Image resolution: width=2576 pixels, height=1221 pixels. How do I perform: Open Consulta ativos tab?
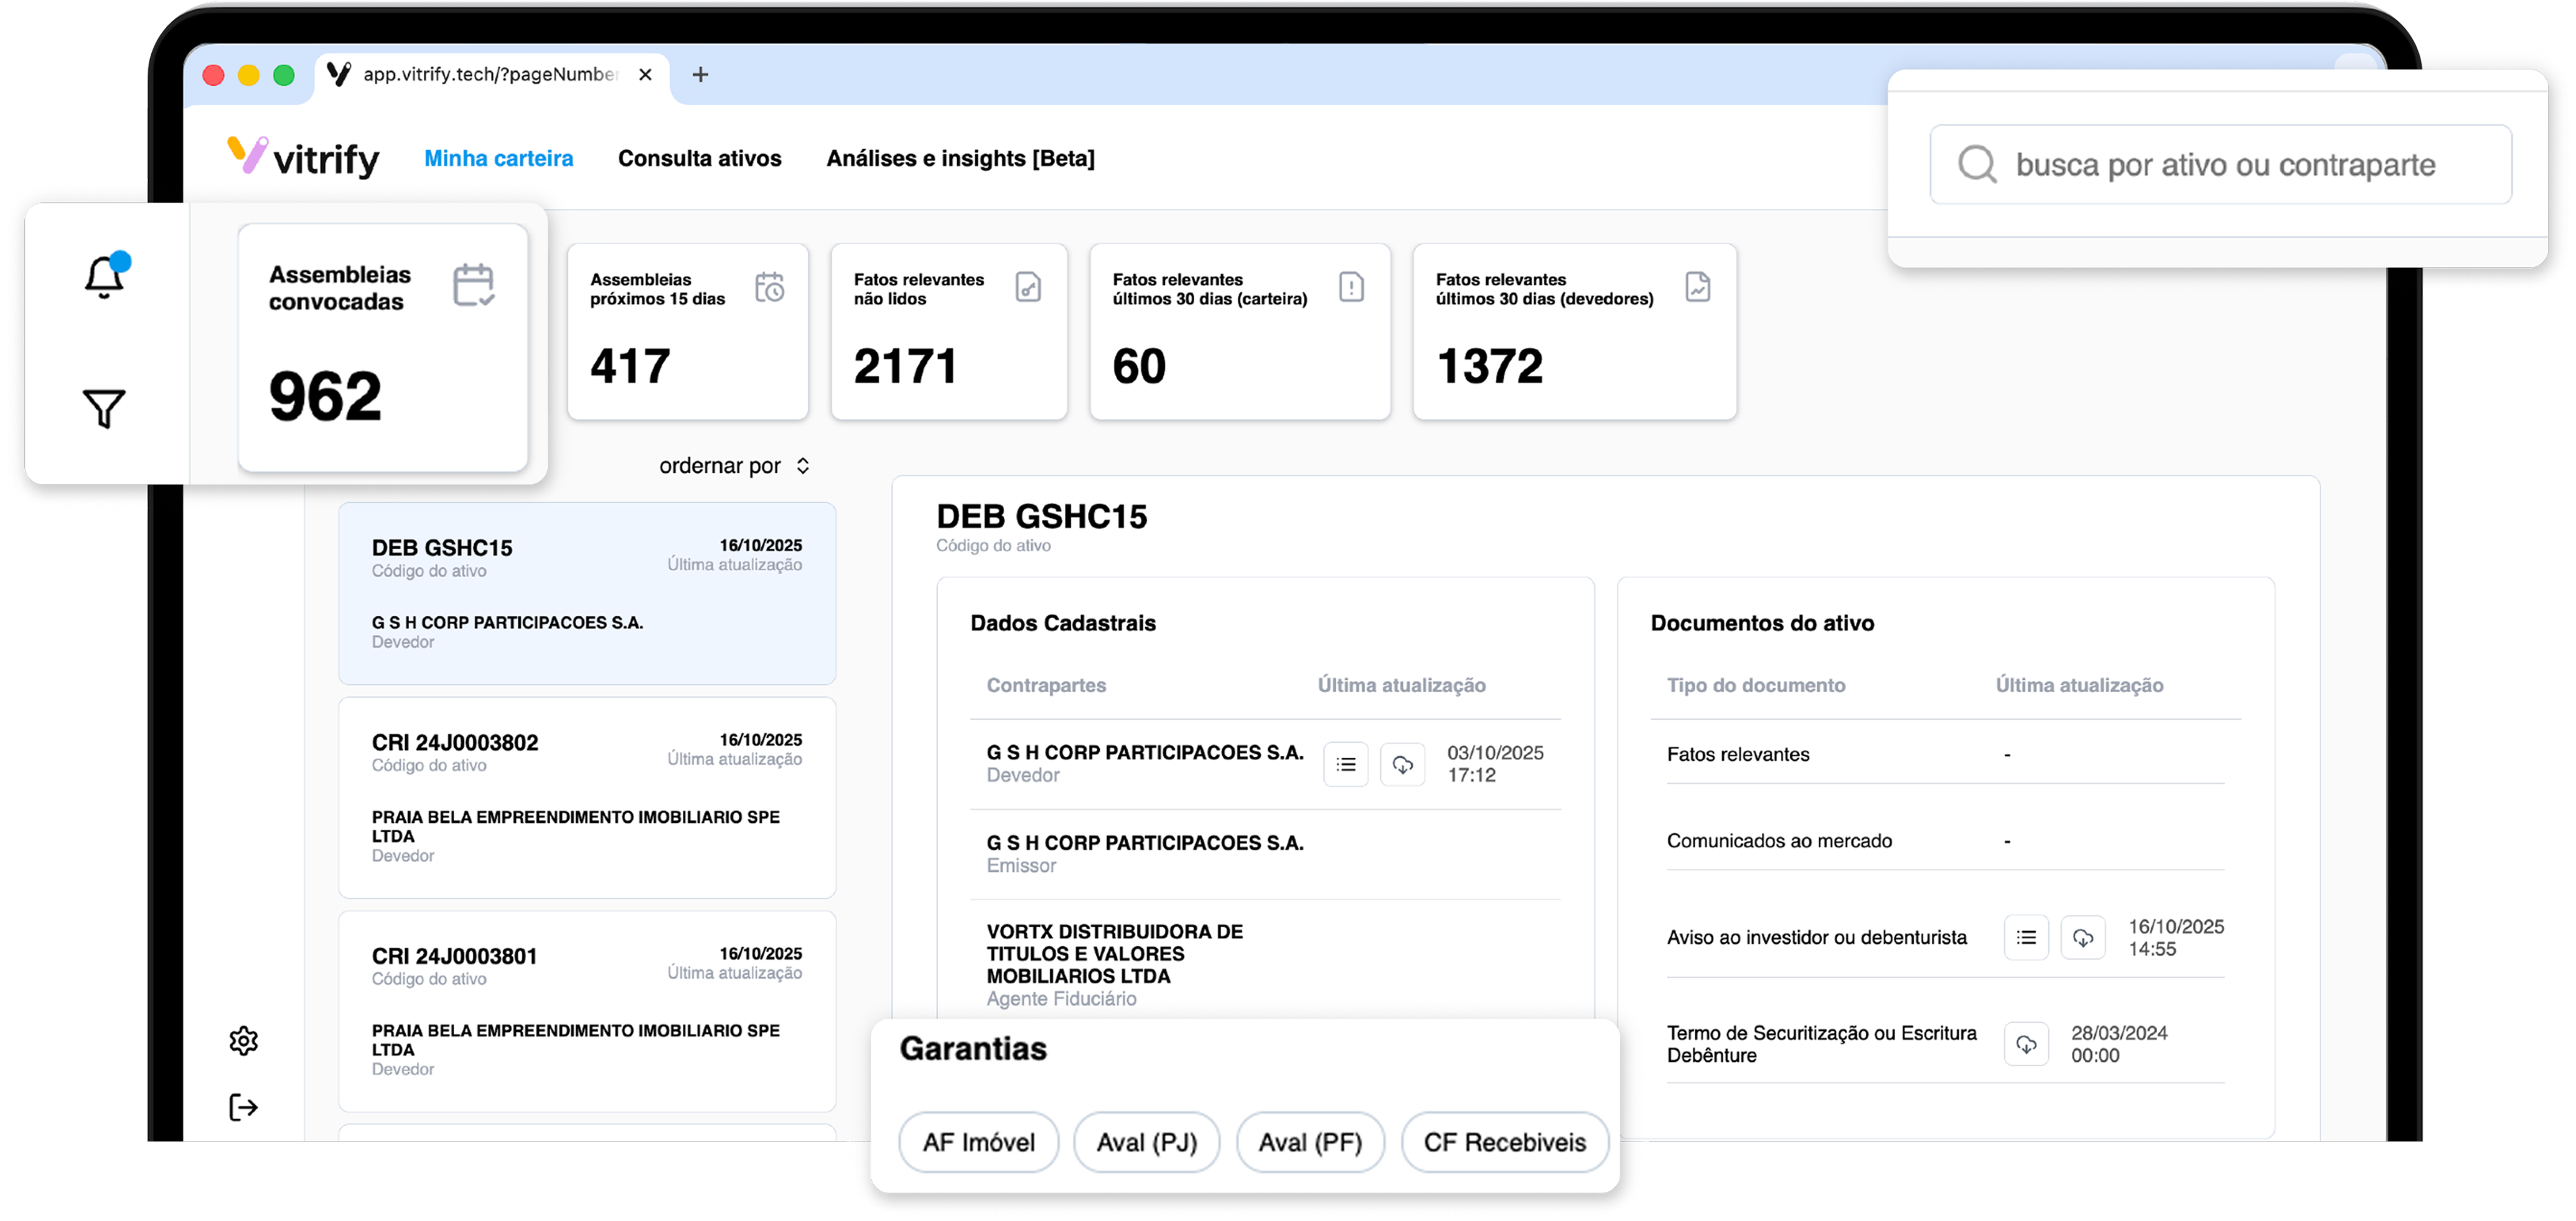(x=699, y=158)
